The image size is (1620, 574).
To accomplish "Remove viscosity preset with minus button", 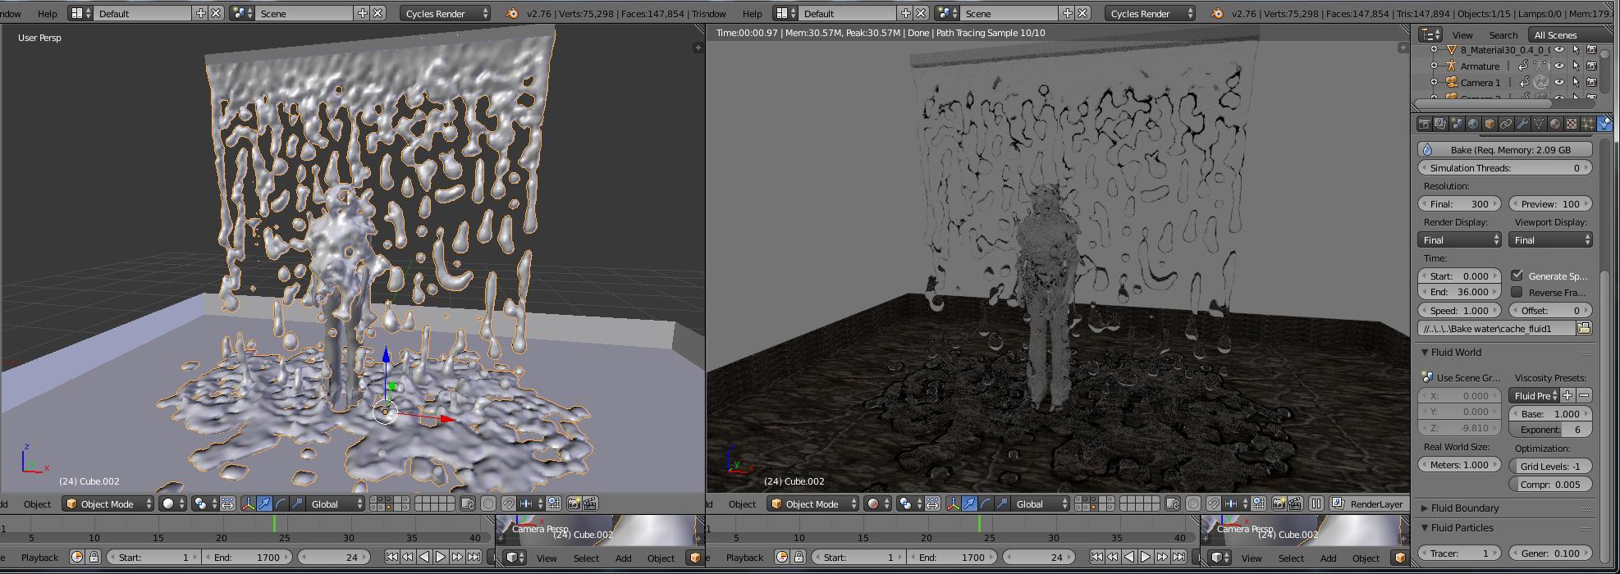I will [x=1584, y=395].
